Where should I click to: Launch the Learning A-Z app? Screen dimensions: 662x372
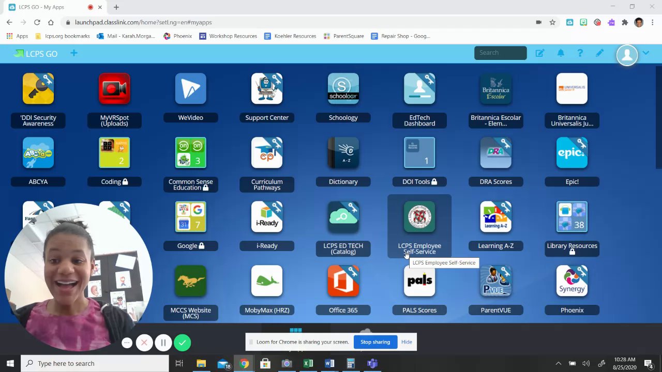[496, 217]
